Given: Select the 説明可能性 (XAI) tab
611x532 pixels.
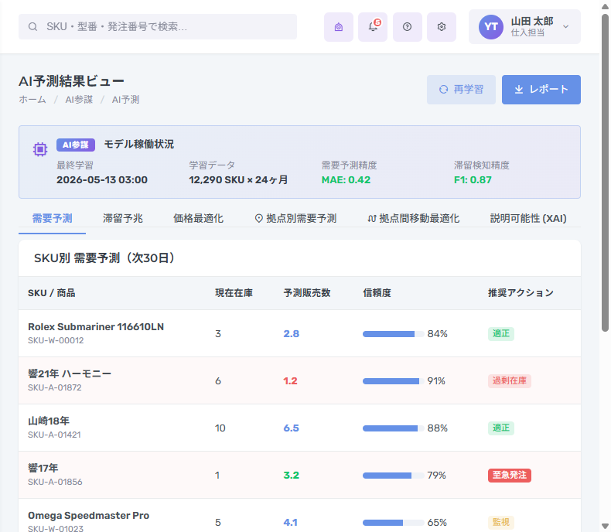Looking at the screenshot, I should tap(528, 219).
